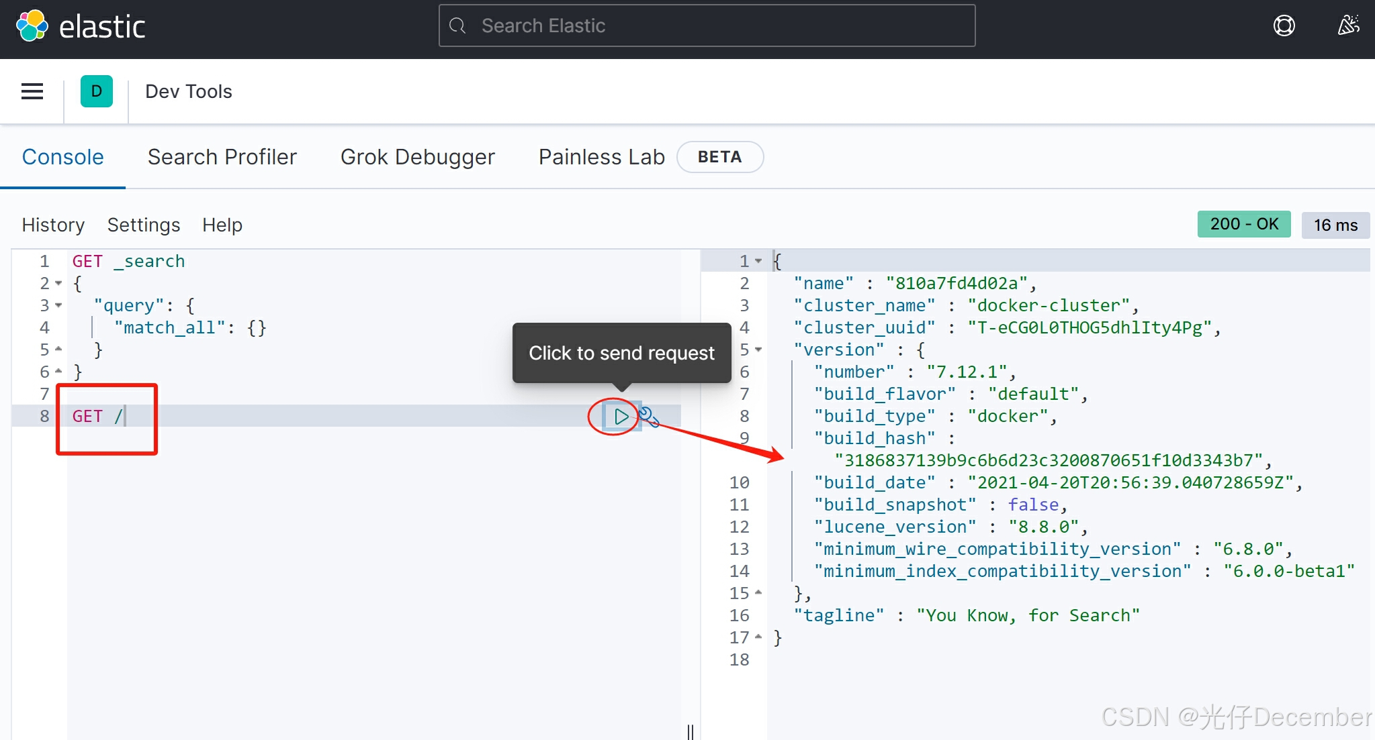The width and height of the screenshot is (1375, 740).
Task: Open the console Help panel
Action: coord(222,225)
